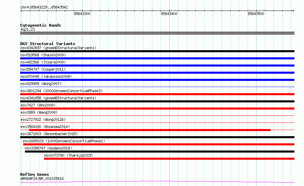Screen dimensions: 304x186
Task: Select the gray 4q21.23 cytogenetic band bar
Action: [157, 33]
